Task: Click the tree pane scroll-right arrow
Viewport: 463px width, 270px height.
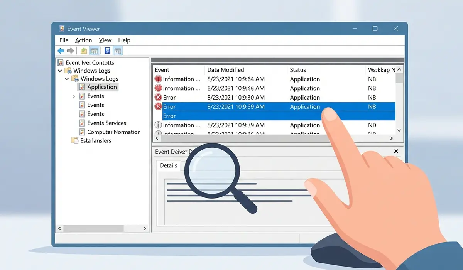Action: (x=145, y=228)
